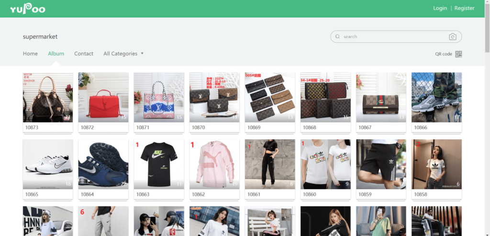Open album 10866 grey sneakers thumbnail
Image resolution: width=490 pixels, height=236 pixels.
[x=436, y=97]
